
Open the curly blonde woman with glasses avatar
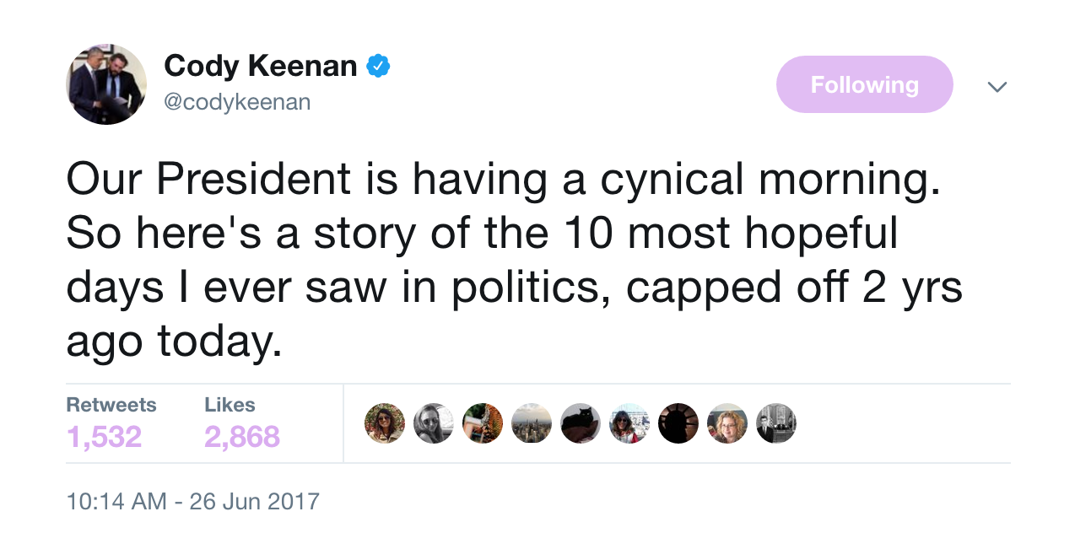(x=727, y=423)
